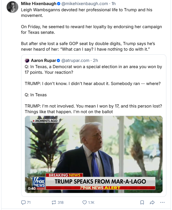The height and width of the screenshot is (210, 172).
Task: Like the post with the heart icon
Action: 84,202
